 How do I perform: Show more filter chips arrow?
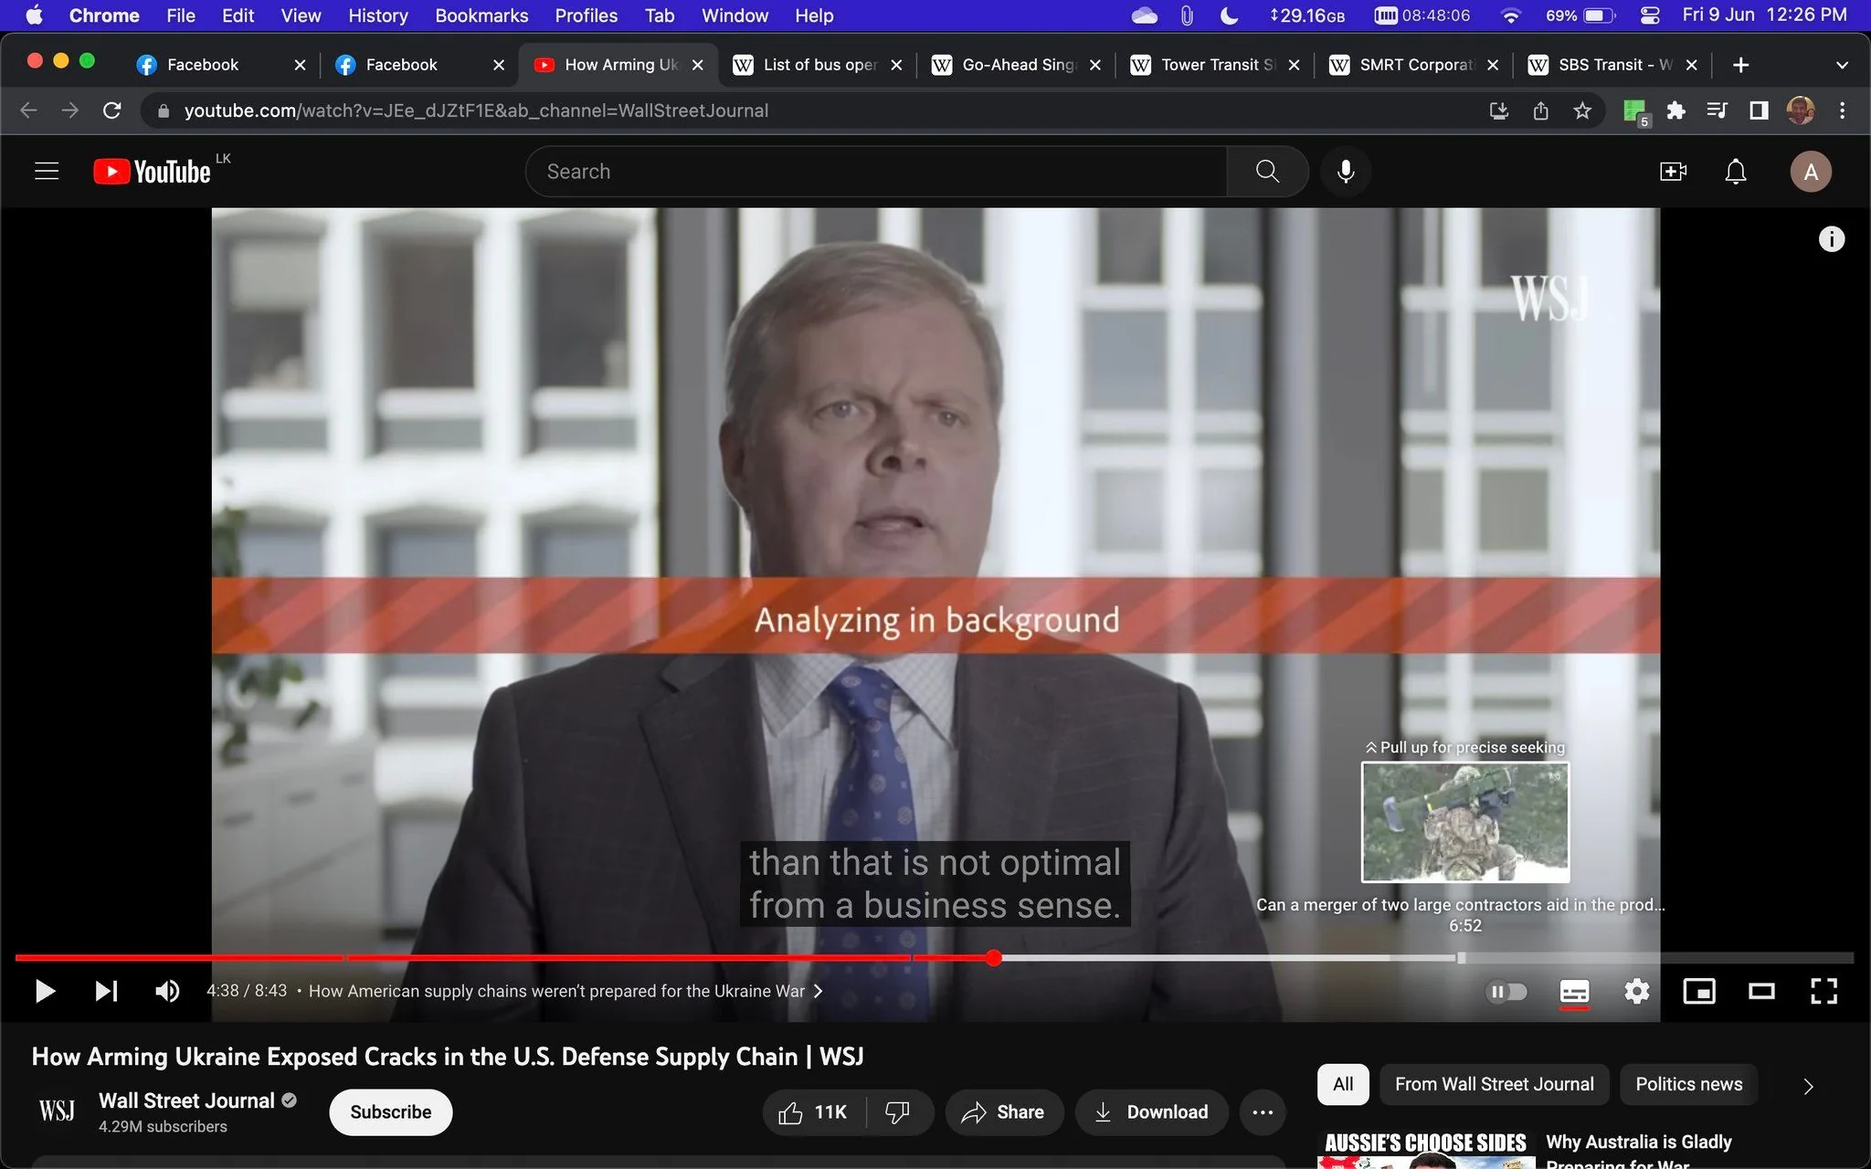(1808, 1085)
